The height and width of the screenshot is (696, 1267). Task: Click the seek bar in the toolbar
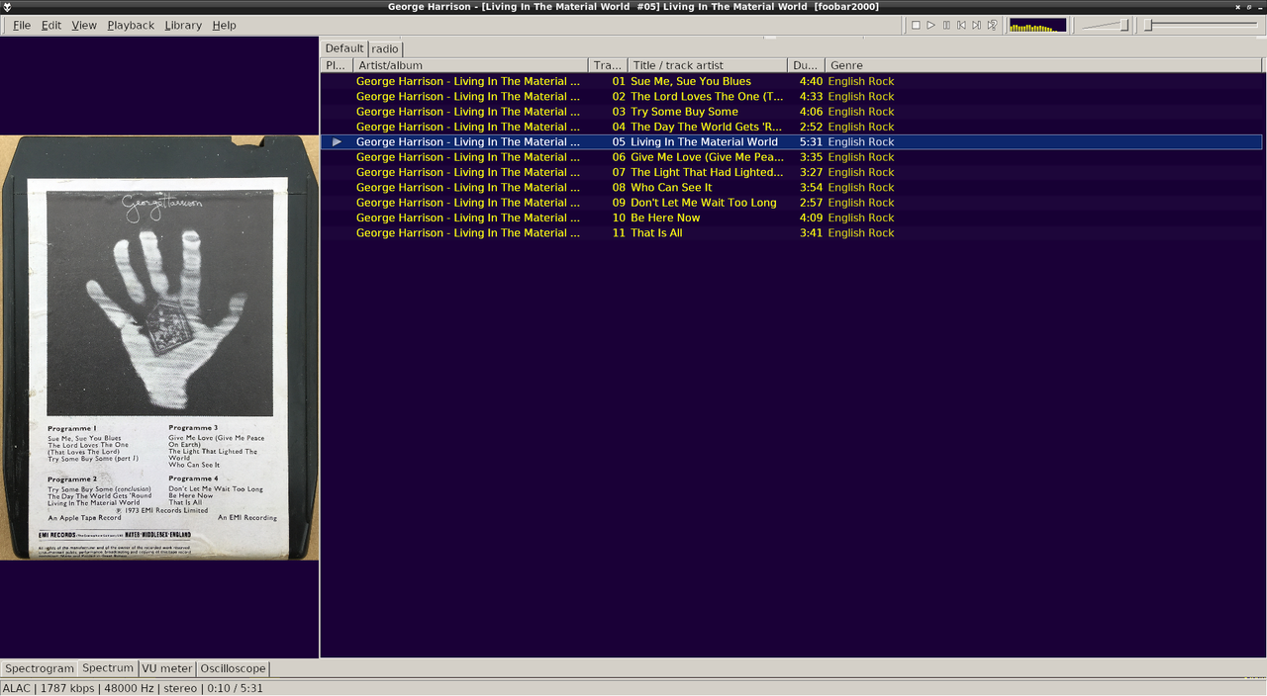[x=1203, y=25]
